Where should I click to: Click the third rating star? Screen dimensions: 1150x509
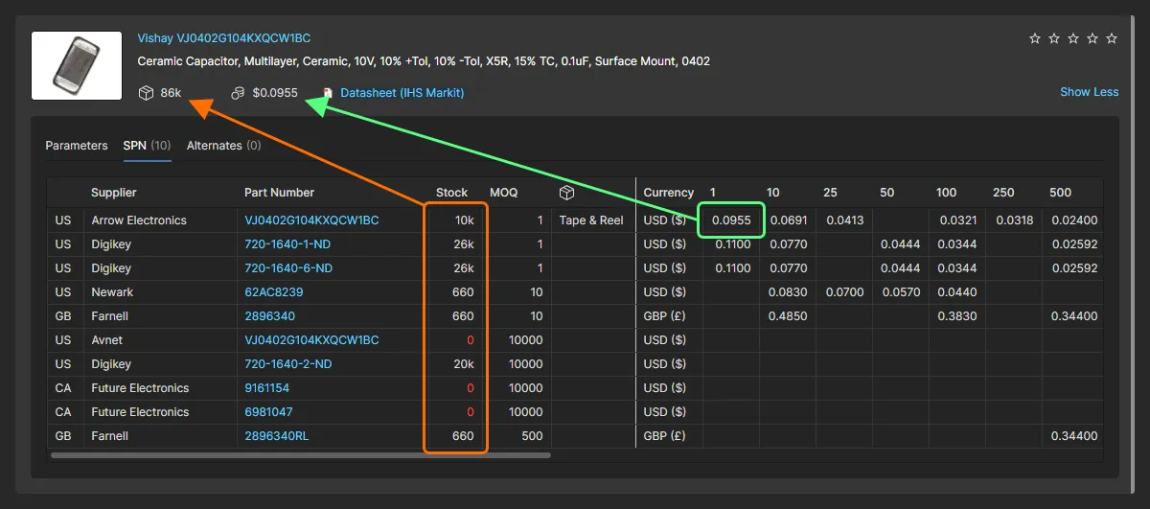[1073, 38]
